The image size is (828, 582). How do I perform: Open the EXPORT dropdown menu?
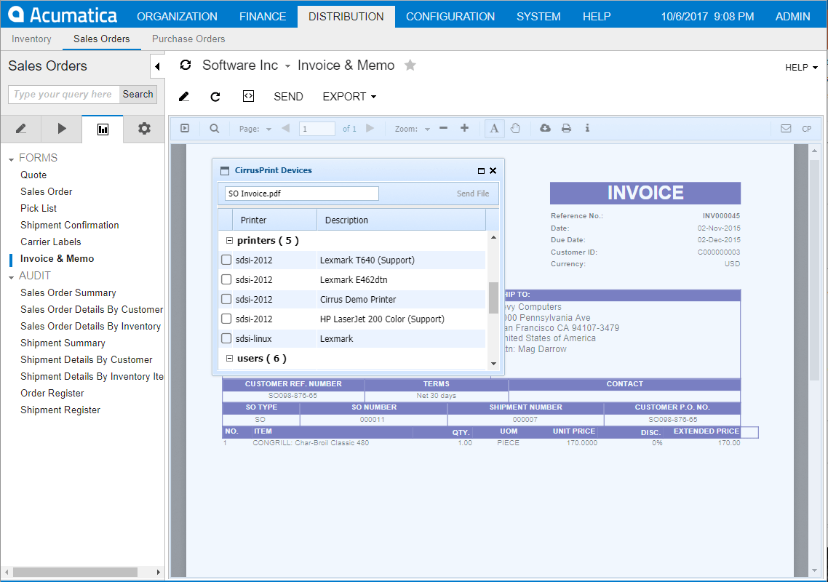(349, 97)
